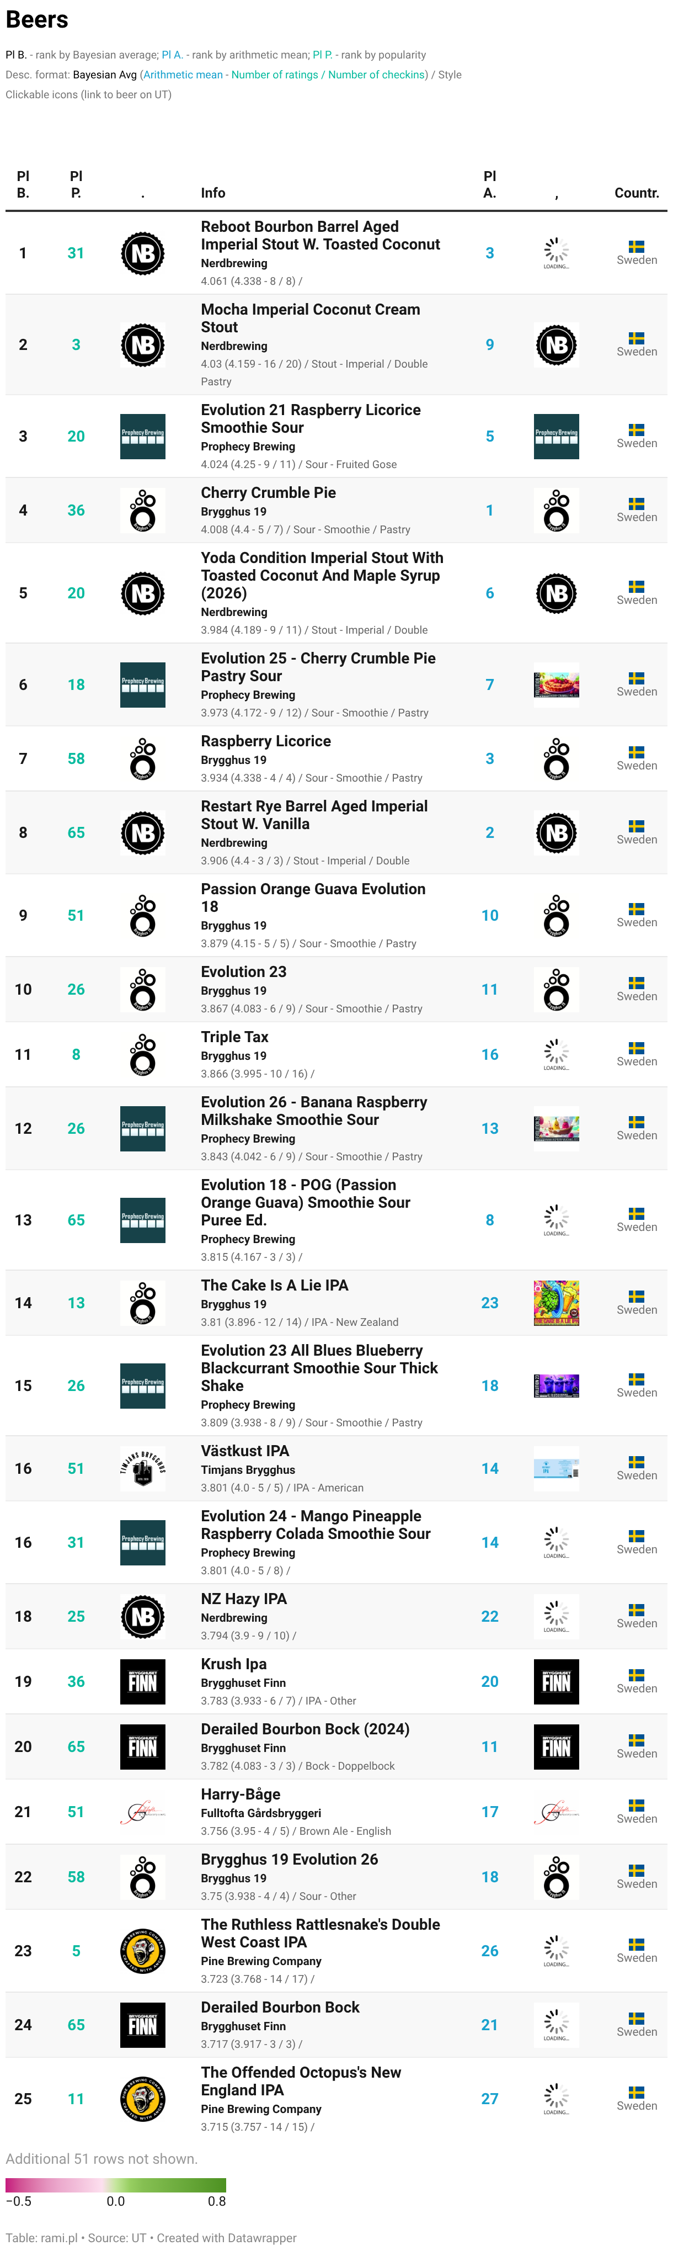The width and height of the screenshot is (673, 2251).
Task: Open label thumbnail for The Cake Is A Lie IPA
Action: [556, 1303]
